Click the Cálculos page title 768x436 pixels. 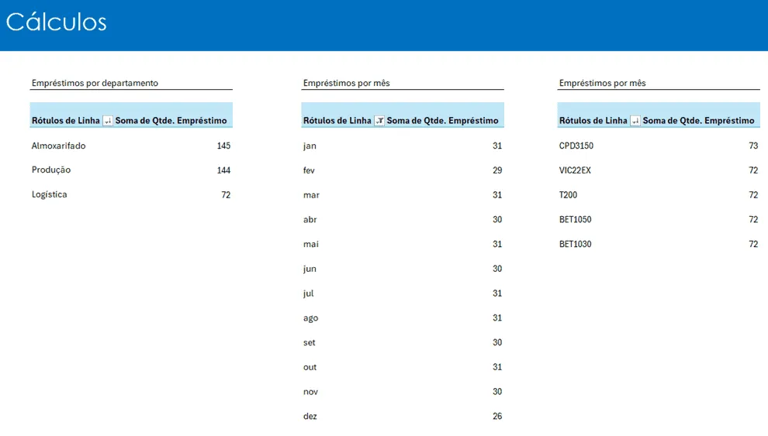click(57, 22)
